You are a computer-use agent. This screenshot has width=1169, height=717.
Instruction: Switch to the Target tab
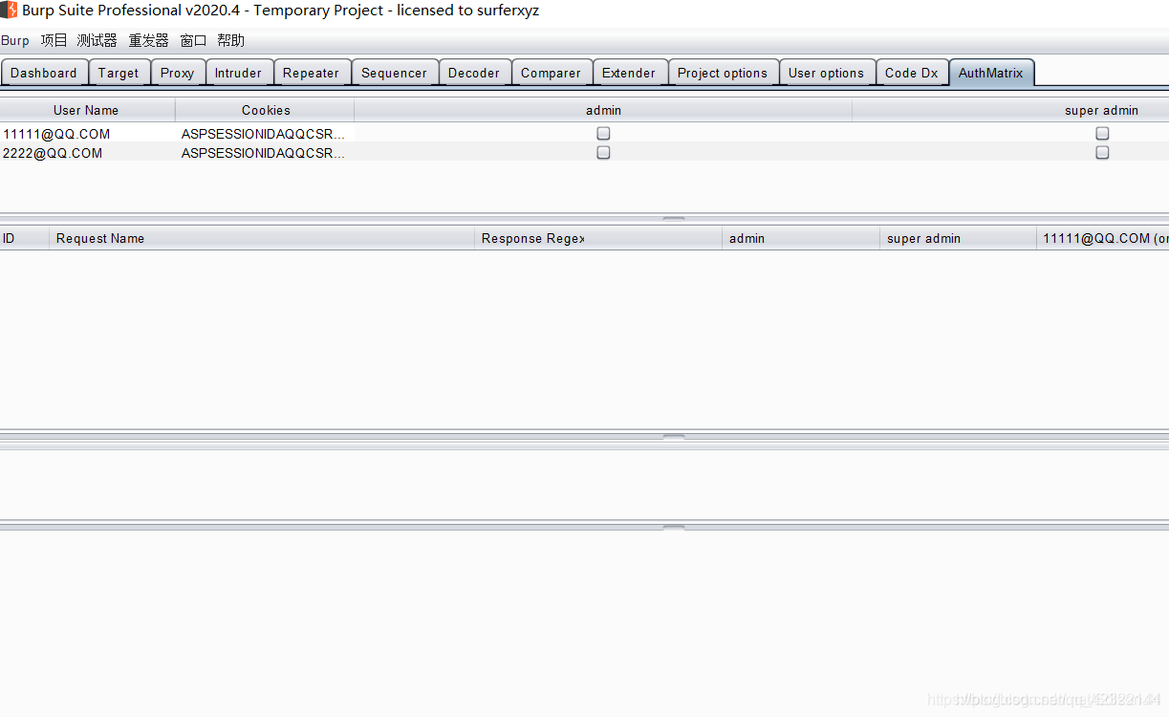119,73
